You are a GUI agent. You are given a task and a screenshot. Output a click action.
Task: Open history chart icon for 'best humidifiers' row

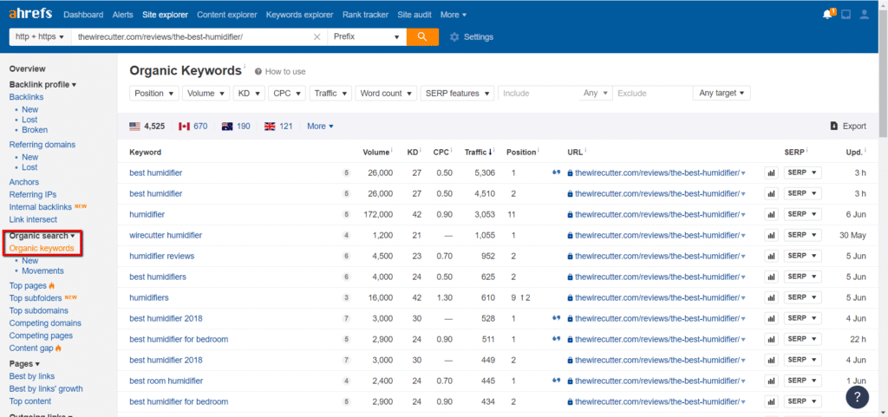(771, 277)
